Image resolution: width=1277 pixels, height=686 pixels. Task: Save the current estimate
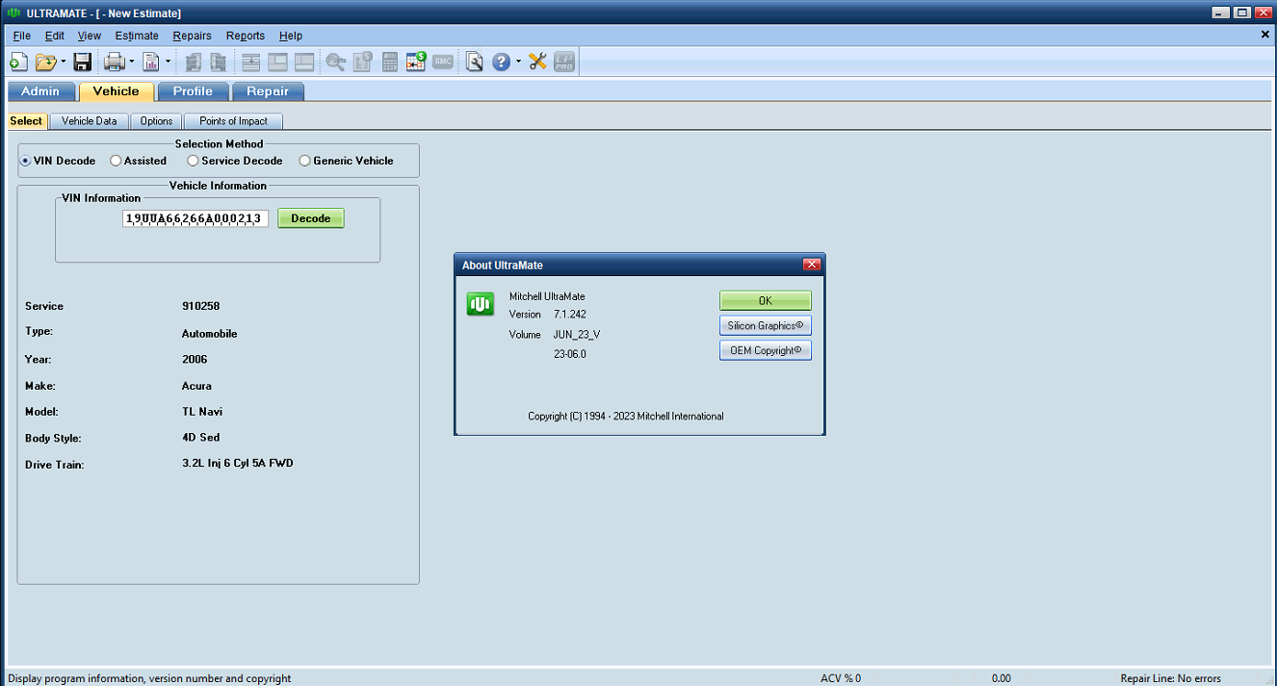point(82,62)
